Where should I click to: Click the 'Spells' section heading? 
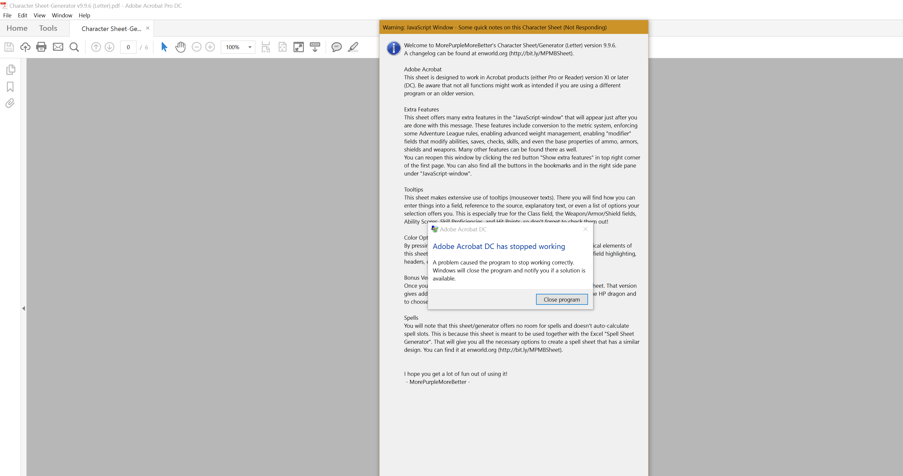click(x=411, y=318)
